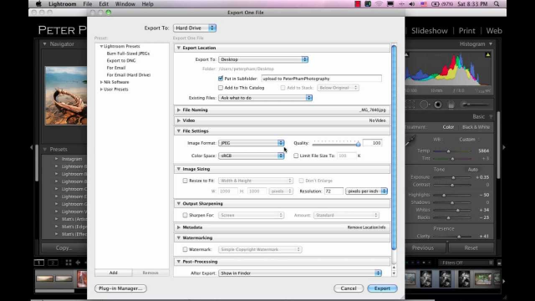Screen dimensions: 535x301
Task: Open the Help menu
Action: coord(147,4)
